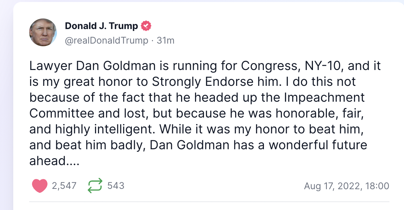Unlike the post by clicking the red heart
This screenshot has height=210, width=404.
(x=39, y=185)
